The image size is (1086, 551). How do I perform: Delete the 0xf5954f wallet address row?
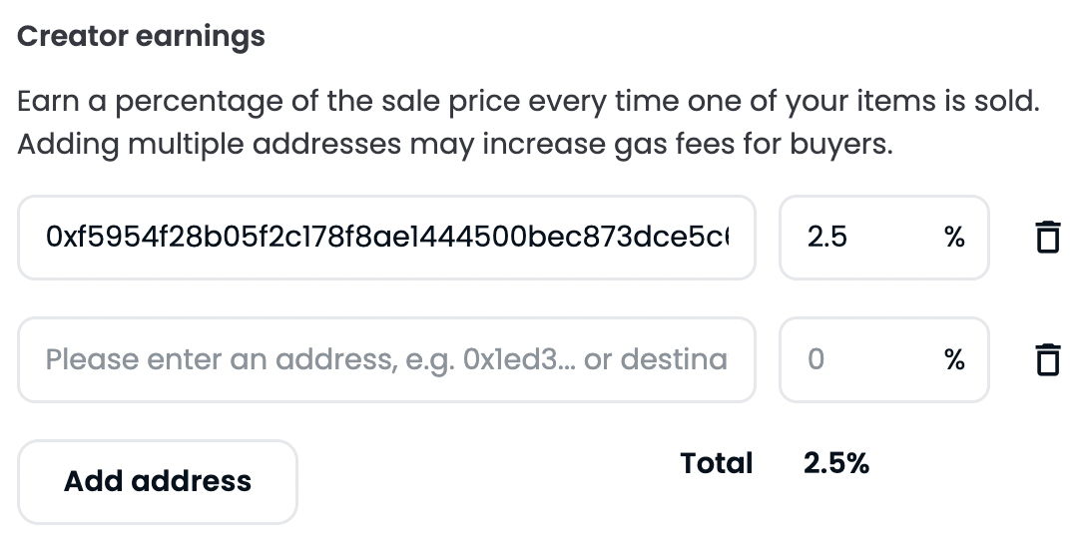(x=1046, y=238)
